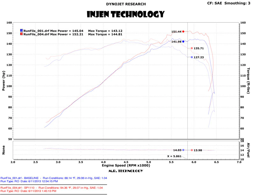Click the Torque (ft-lbs) axis label
Image resolution: width=255 pixels, height=196 pixels.
(x=248, y=81)
